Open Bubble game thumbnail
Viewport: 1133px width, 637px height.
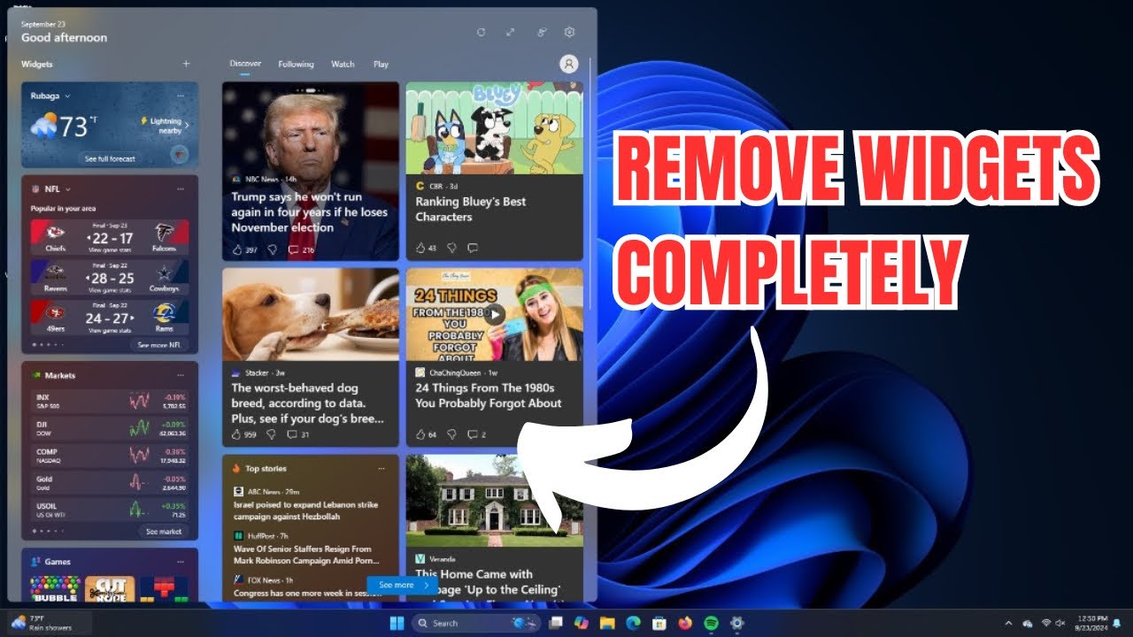(x=55, y=588)
